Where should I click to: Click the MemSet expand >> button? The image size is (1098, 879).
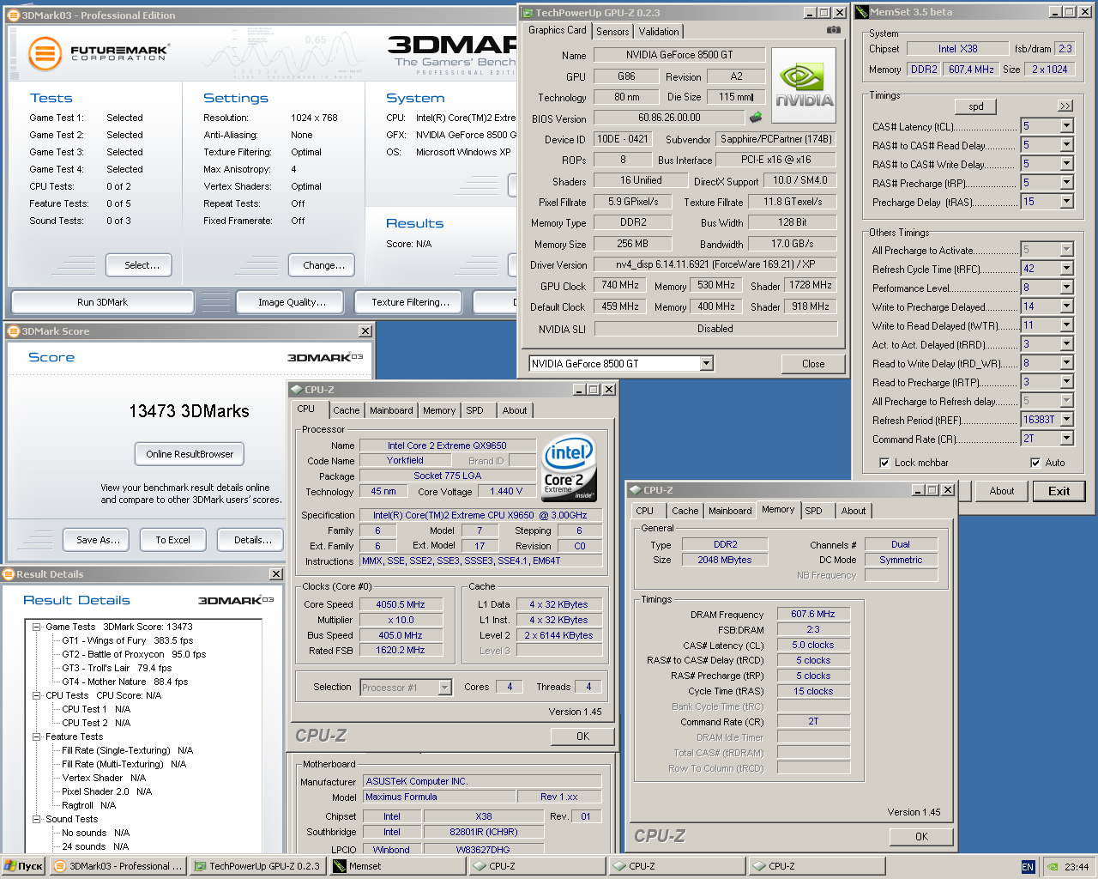[1065, 106]
